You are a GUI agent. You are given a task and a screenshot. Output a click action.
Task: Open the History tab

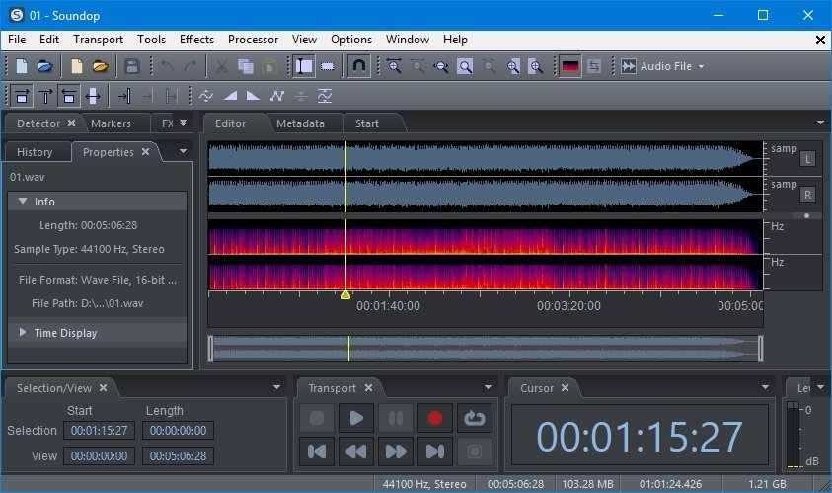point(35,152)
